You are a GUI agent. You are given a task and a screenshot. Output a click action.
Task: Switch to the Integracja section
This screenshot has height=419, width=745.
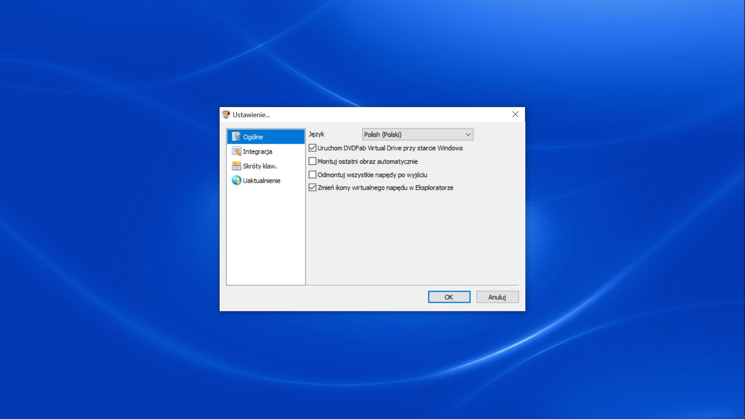click(258, 152)
